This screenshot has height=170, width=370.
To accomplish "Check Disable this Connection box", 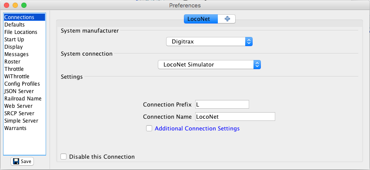I will tap(63, 157).
